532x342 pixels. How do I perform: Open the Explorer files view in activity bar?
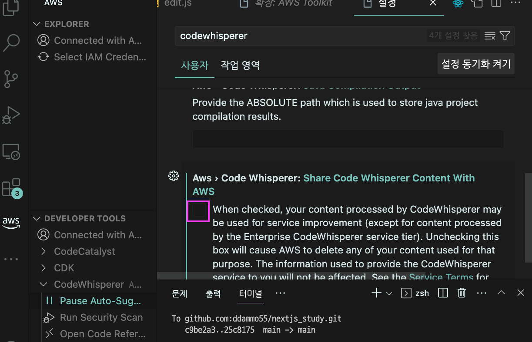[x=11, y=7]
